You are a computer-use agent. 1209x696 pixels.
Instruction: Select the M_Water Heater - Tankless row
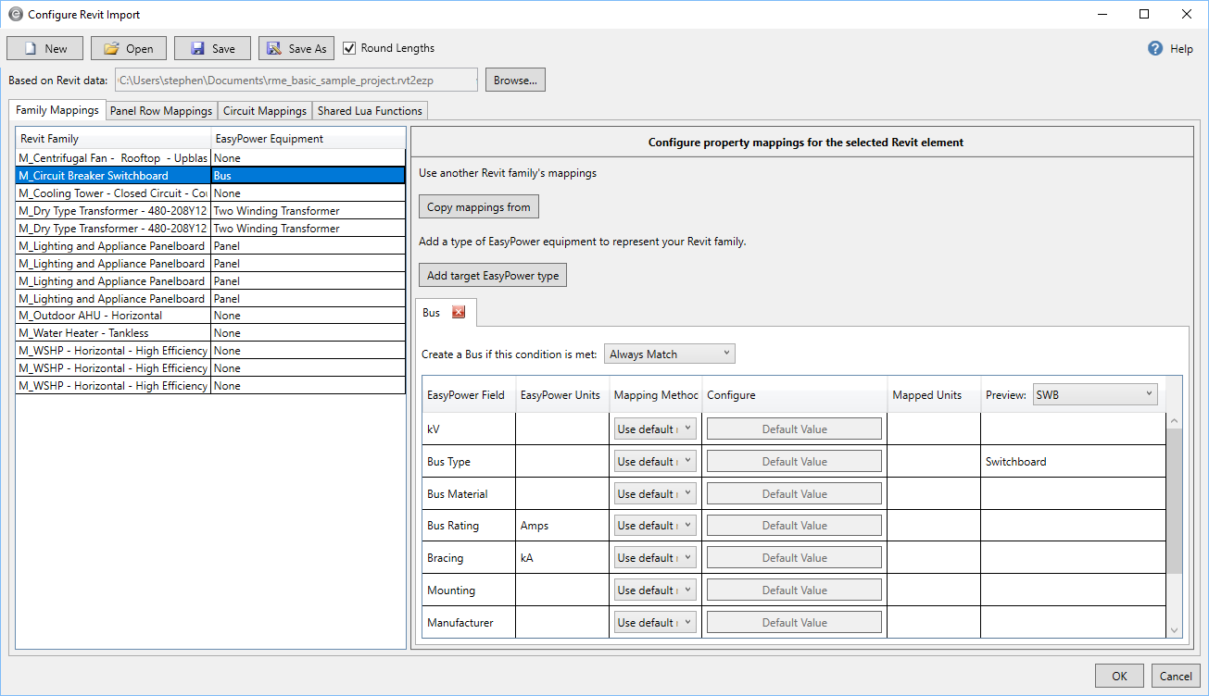point(113,333)
